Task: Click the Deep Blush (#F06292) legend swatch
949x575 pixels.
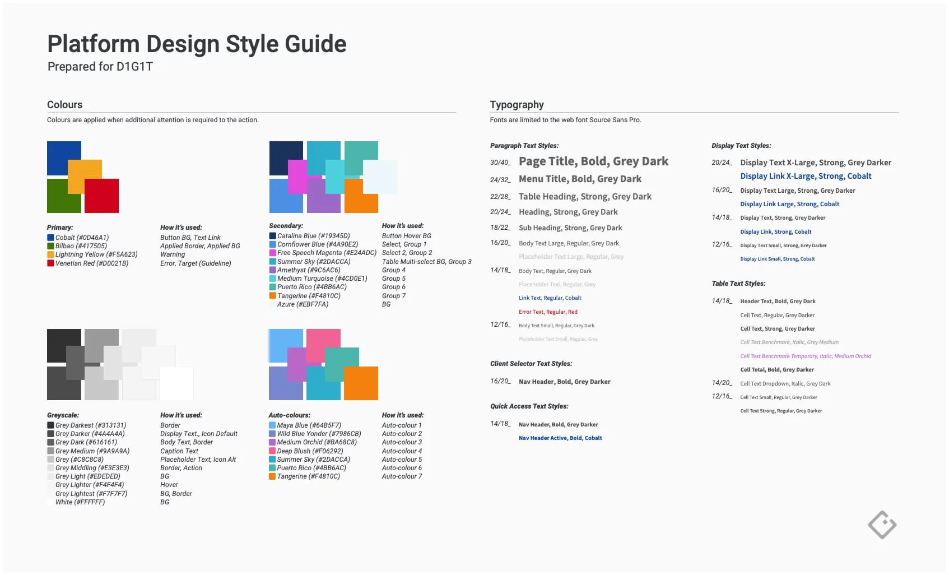Action: tap(272, 451)
